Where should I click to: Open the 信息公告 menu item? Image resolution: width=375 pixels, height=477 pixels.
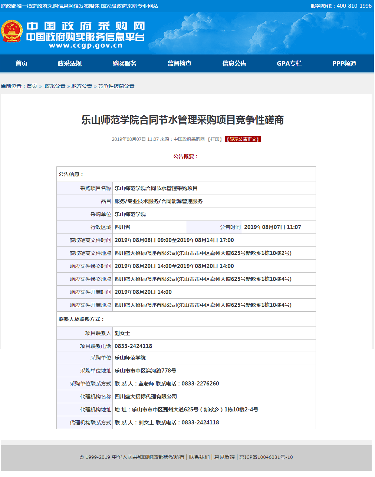pos(234,63)
